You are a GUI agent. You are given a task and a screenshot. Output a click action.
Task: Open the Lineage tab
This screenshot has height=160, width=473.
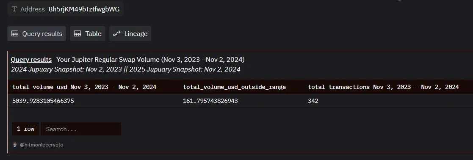130,33
